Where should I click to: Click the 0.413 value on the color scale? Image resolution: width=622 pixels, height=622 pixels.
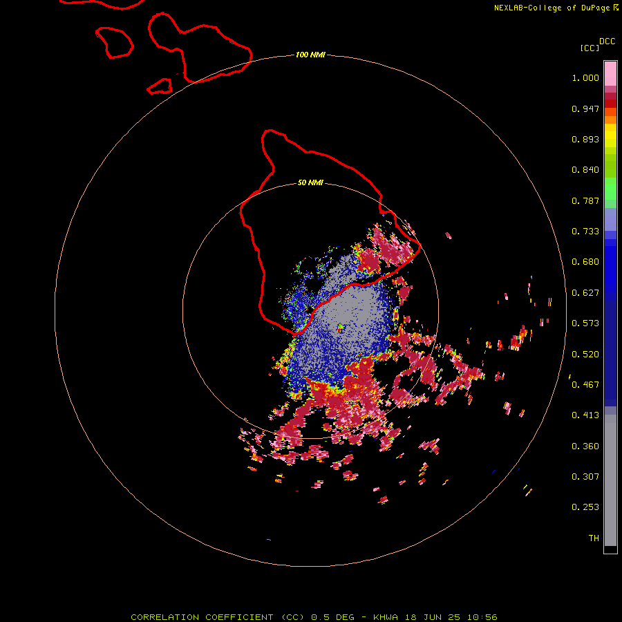(585, 415)
